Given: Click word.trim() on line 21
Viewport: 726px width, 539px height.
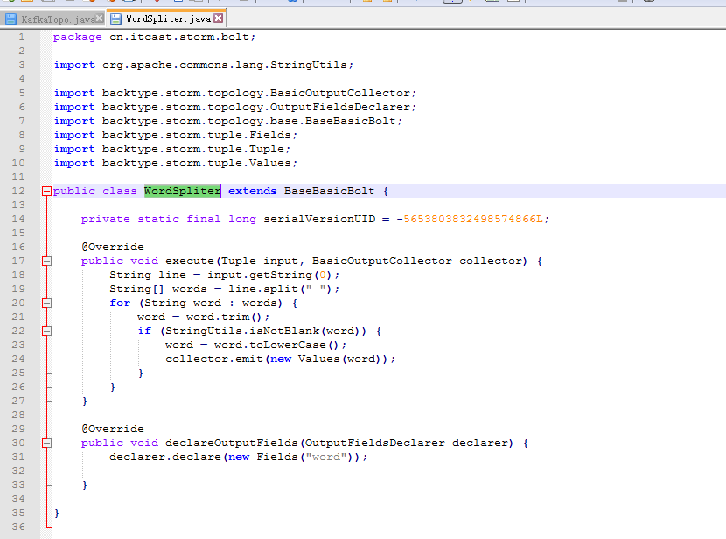Looking at the screenshot, I should [x=225, y=318].
